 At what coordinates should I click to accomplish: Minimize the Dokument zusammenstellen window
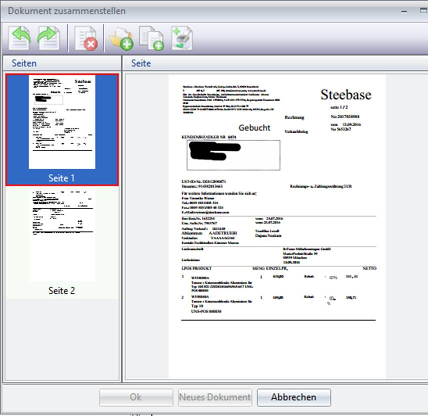pyautogui.click(x=404, y=11)
